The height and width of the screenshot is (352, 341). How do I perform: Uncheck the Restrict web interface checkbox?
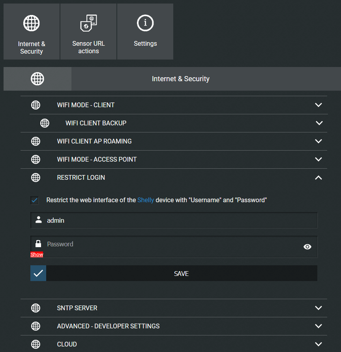(x=35, y=200)
